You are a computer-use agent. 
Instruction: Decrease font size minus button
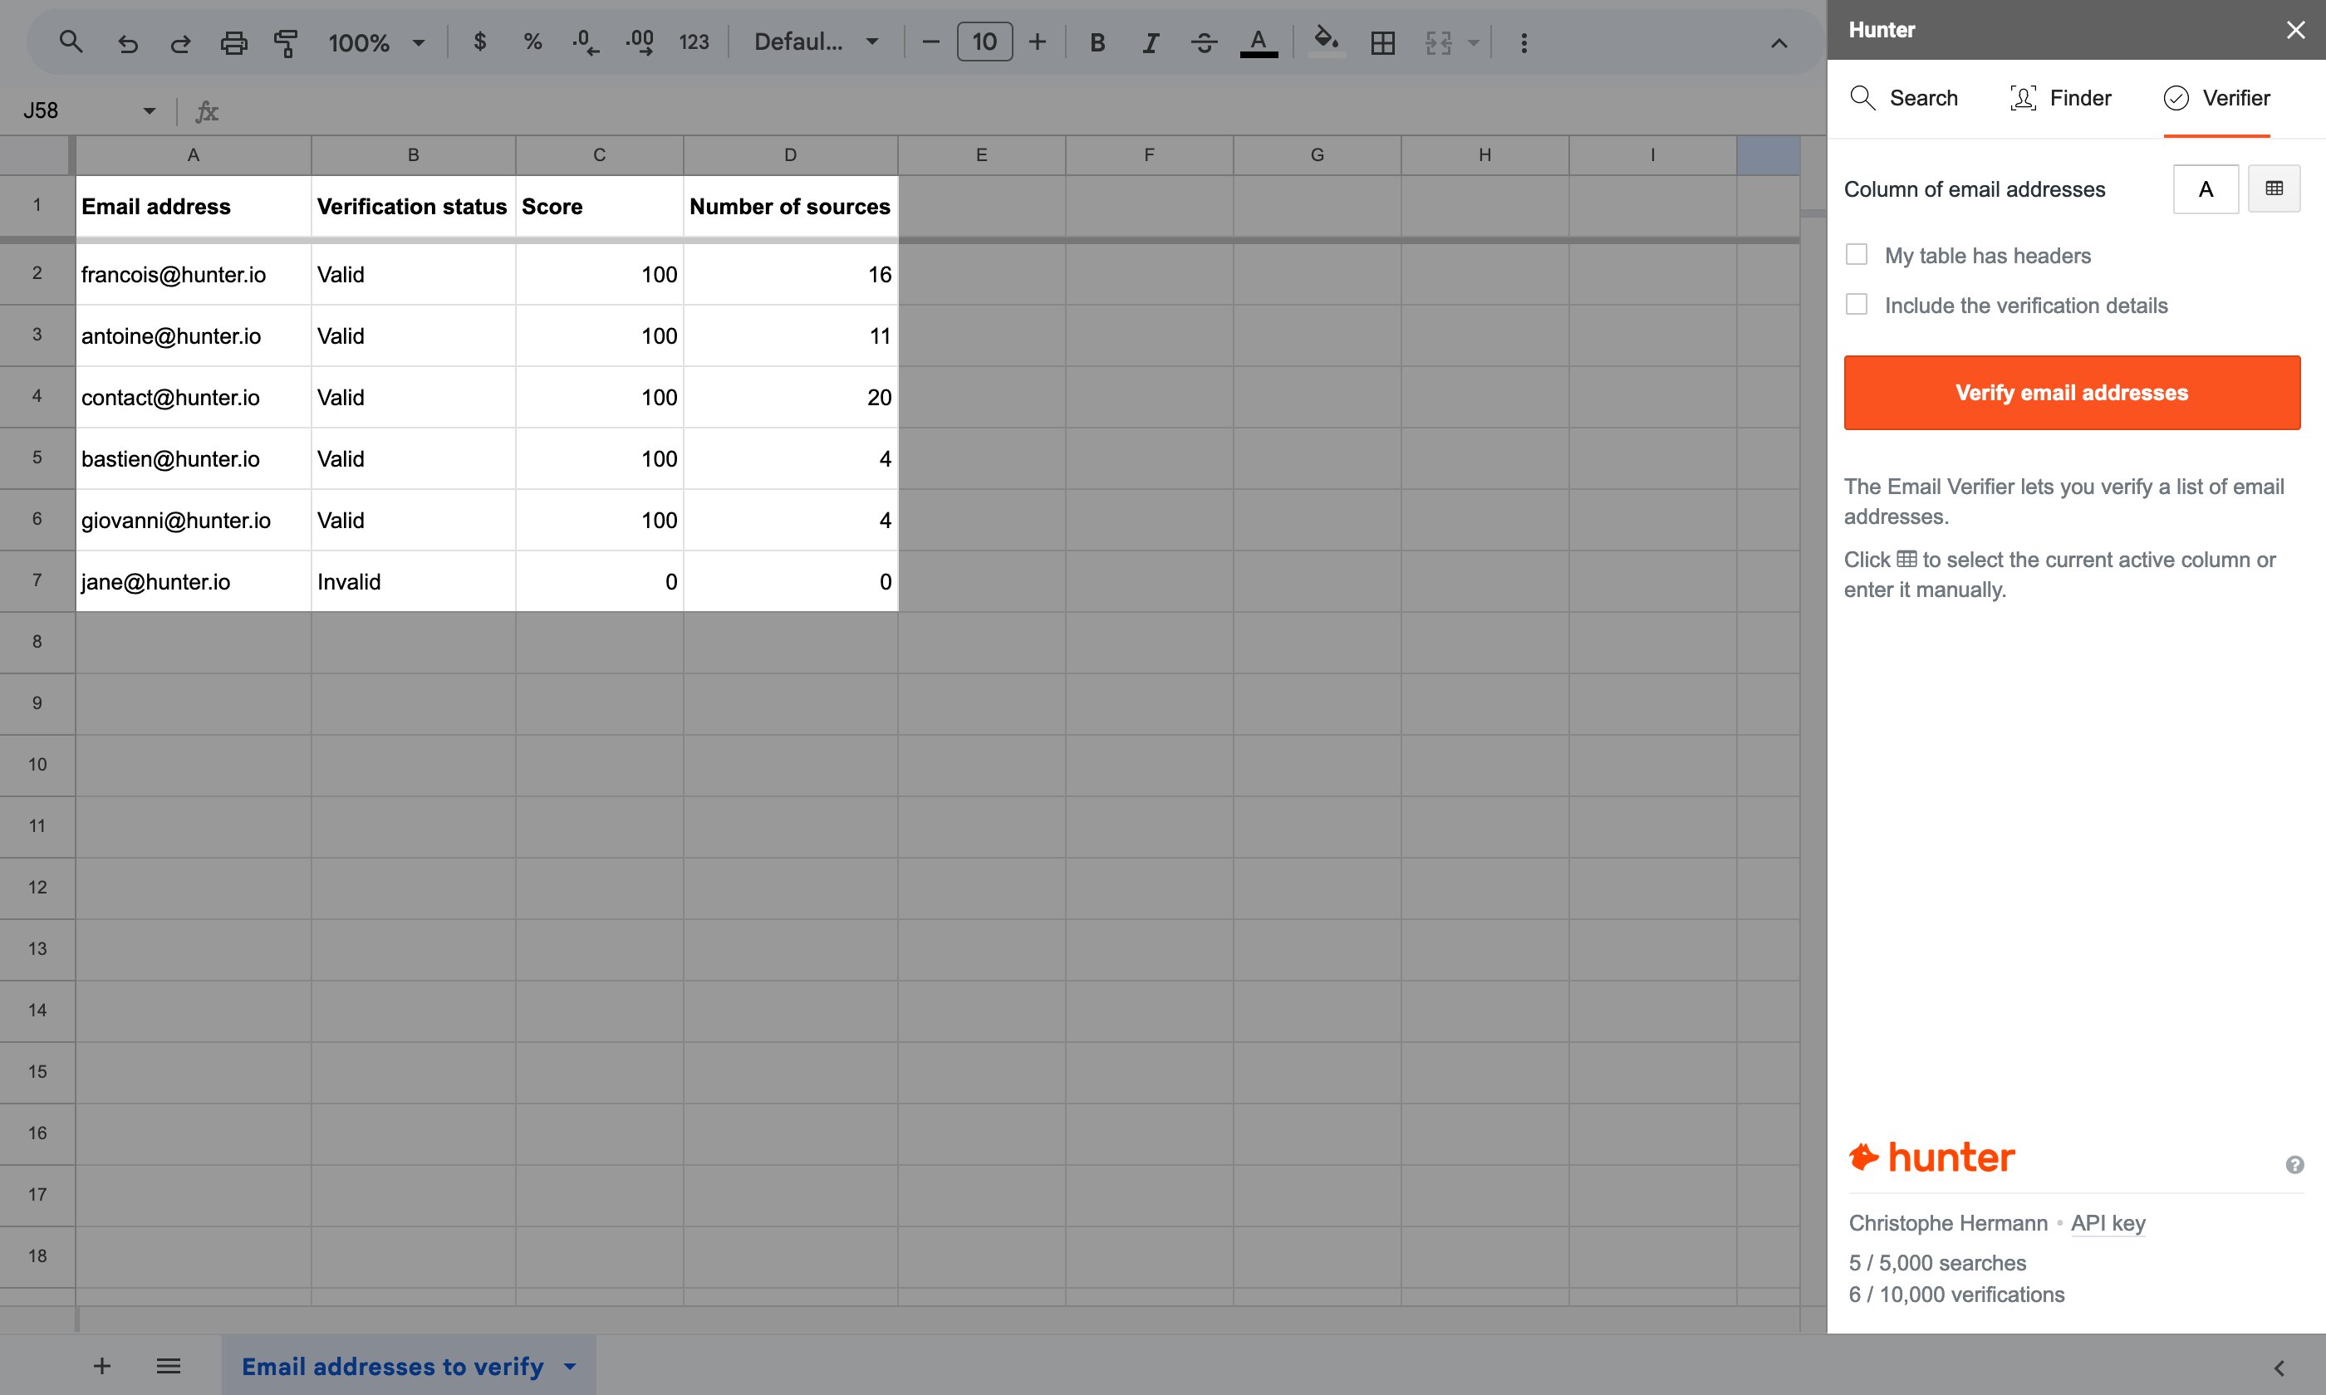pyautogui.click(x=930, y=42)
